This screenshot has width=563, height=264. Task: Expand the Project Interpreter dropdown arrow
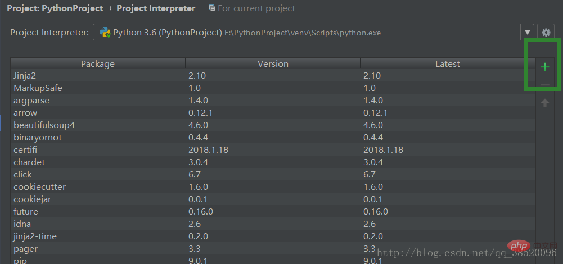click(528, 33)
